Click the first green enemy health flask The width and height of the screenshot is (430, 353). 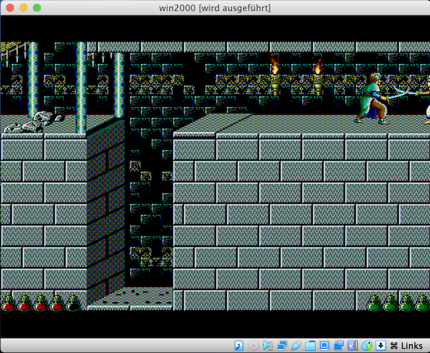374,303
